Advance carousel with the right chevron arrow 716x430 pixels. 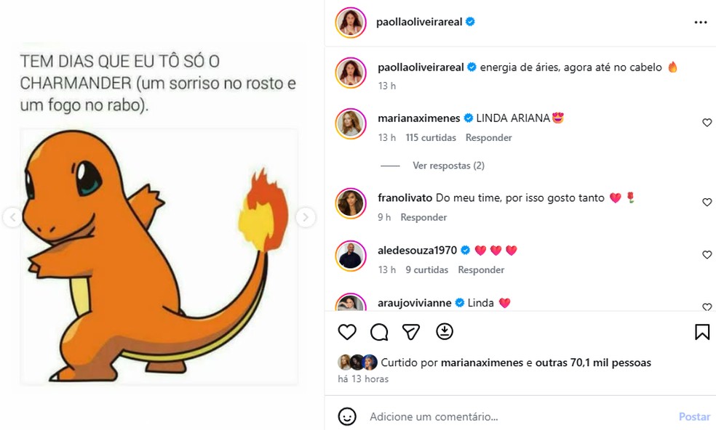[x=306, y=216]
